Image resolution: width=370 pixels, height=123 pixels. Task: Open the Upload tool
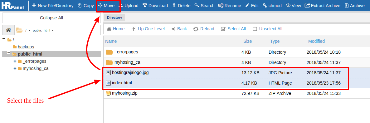pyautogui.click(x=128, y=5)
